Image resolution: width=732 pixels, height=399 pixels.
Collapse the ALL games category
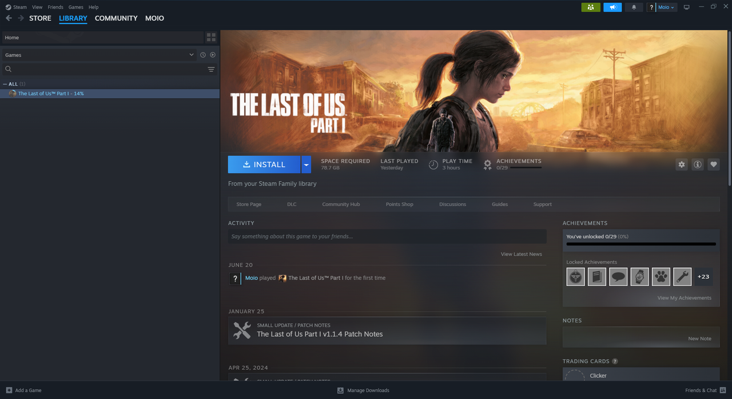[x=5, y=84]
